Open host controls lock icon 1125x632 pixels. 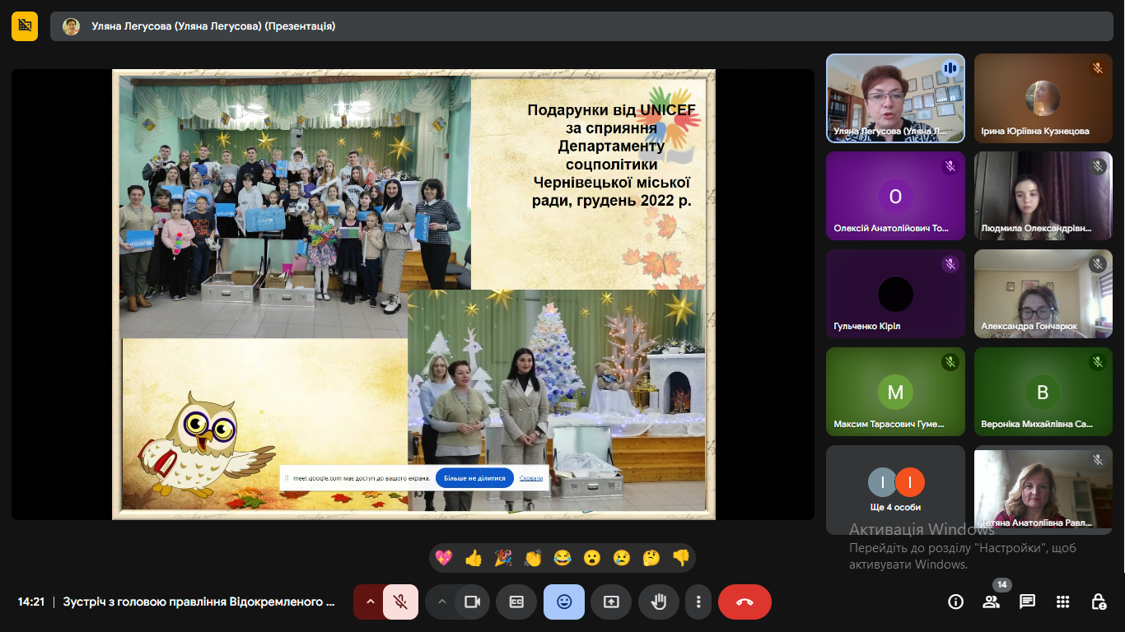click(x=1098, y=602)
